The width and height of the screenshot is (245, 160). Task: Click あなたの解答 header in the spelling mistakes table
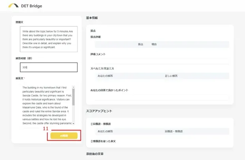coord(105,76)
